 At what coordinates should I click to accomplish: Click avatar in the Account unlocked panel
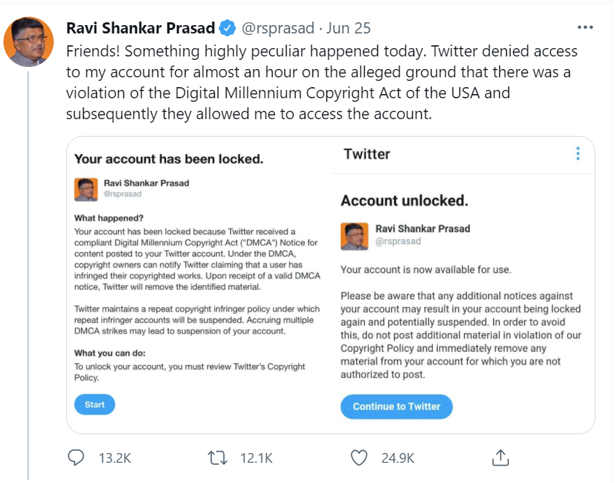(x=354, y=236)
